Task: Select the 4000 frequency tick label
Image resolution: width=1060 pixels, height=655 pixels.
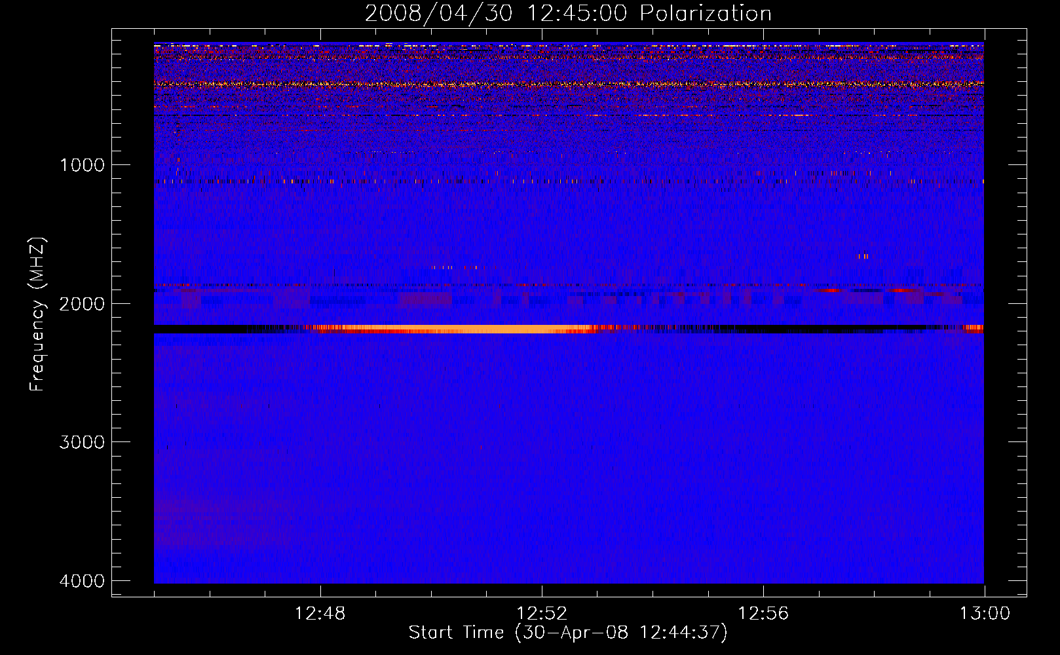Action: 82,581
